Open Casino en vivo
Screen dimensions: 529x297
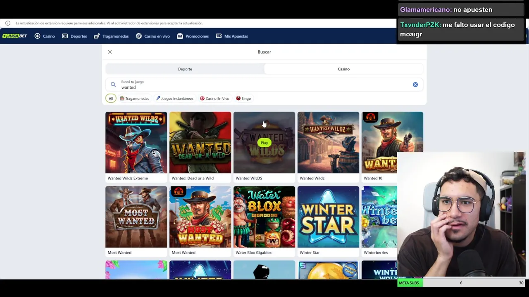153,36
